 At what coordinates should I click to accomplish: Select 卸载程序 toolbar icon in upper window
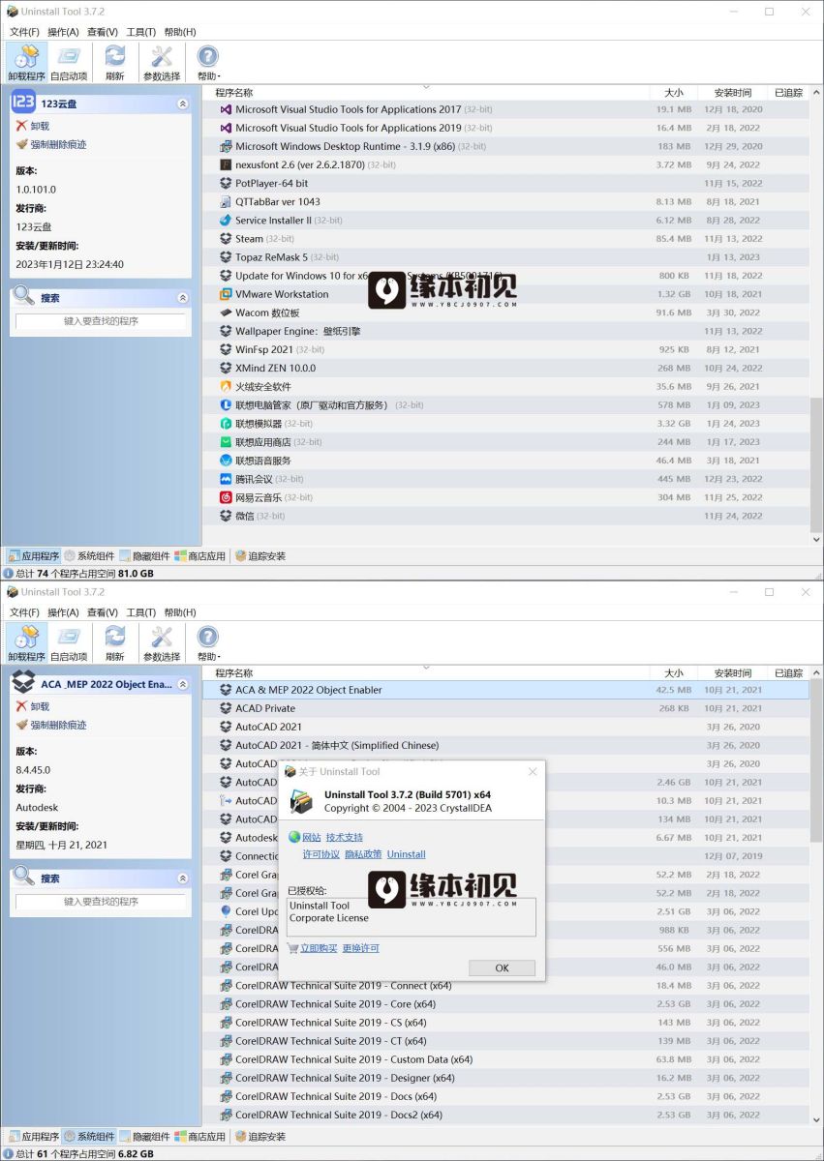coord(26,62)
